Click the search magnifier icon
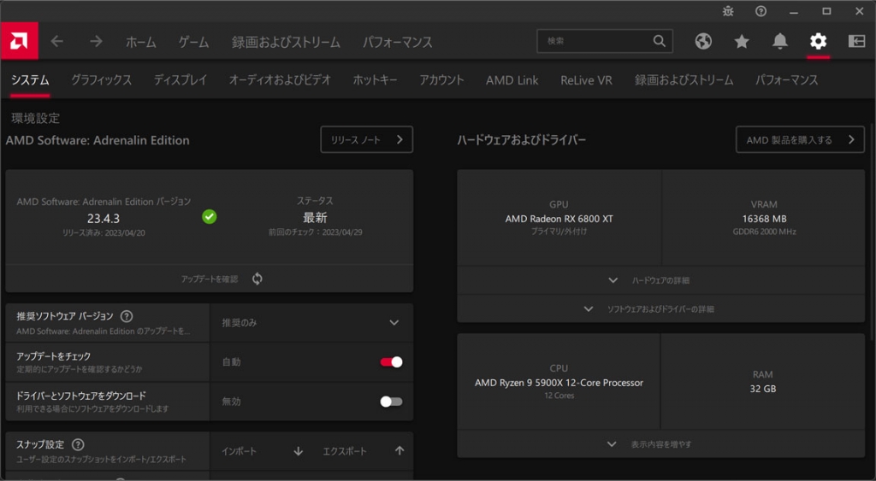This screenshot has width=876, height=481. click(660, 41)
